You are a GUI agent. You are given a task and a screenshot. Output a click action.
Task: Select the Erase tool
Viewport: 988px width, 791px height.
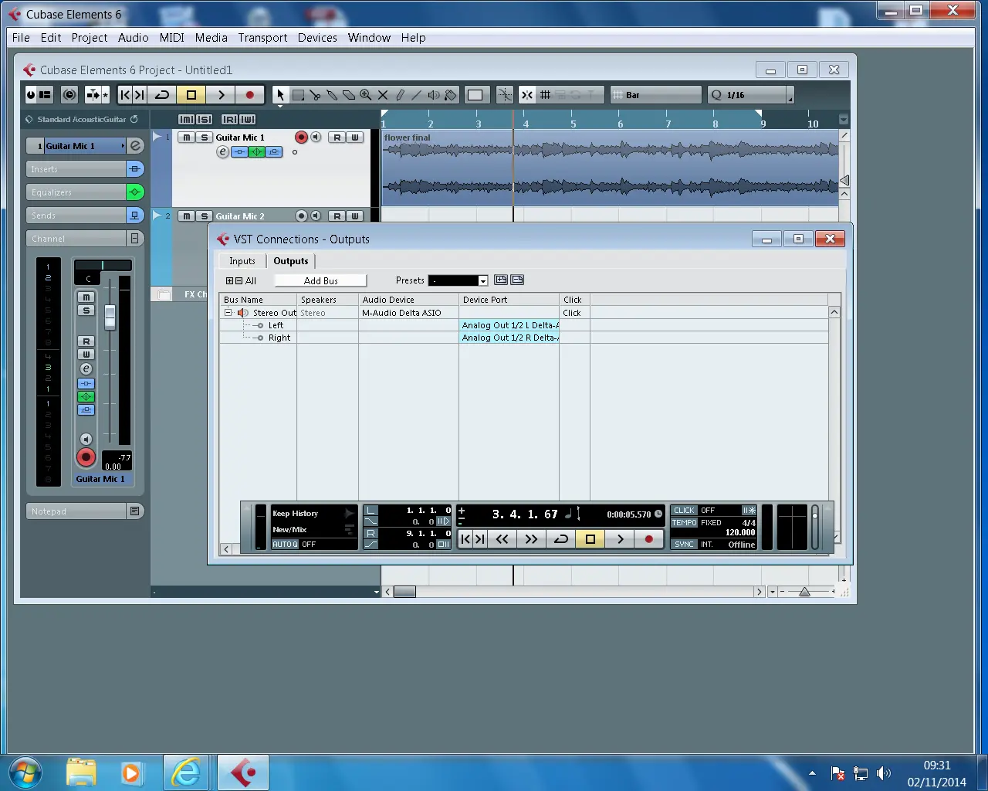pos(349,95)
